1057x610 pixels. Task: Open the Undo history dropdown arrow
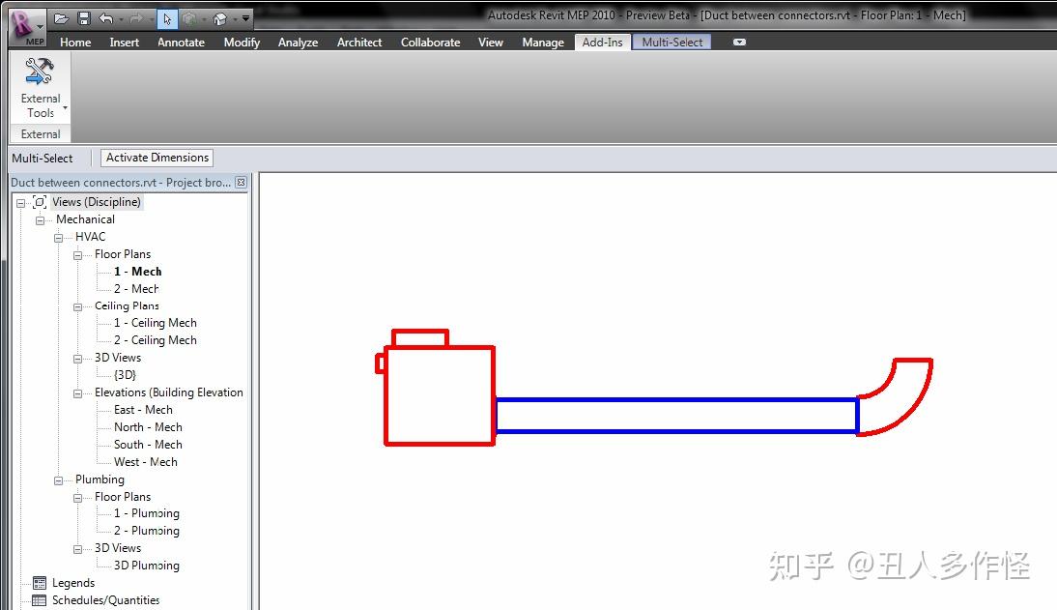tap(121, 17)
